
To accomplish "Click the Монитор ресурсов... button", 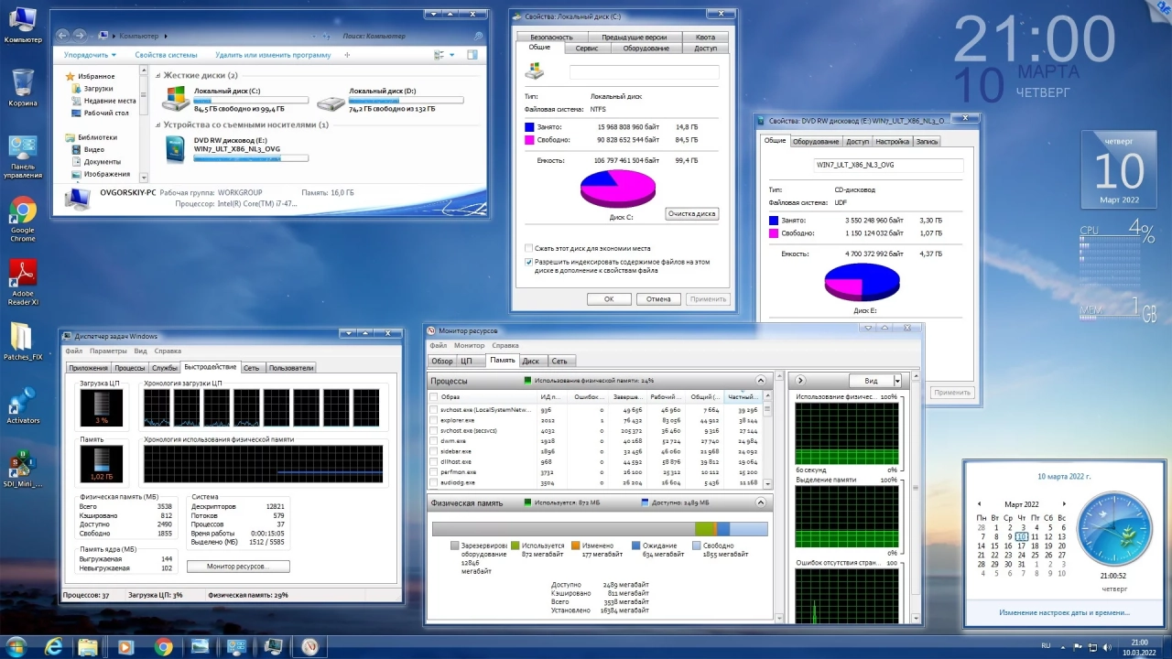I will [238, 567].
